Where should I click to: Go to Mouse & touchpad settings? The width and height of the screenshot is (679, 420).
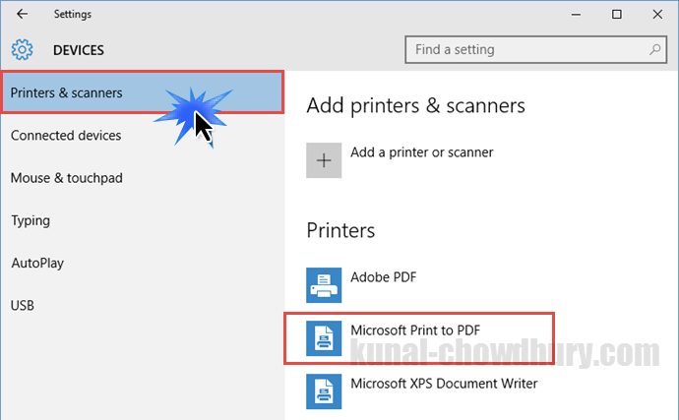[x=143, y=178]
